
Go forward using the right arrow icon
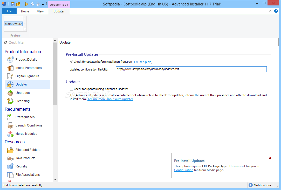[38, 4]
